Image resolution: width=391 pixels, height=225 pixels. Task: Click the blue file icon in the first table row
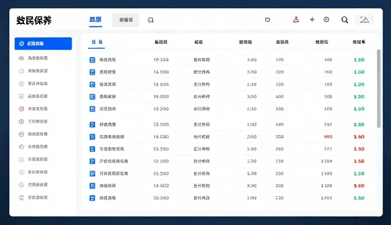[x=92, y=60]
